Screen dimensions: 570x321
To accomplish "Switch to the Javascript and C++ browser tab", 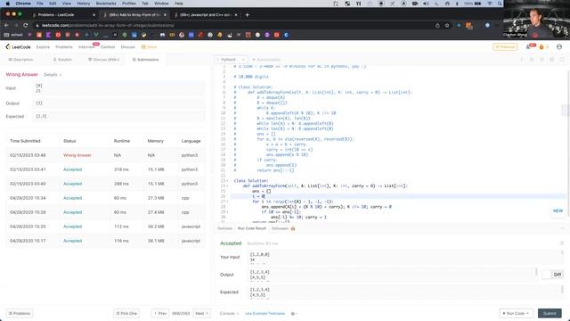I will [206, 15].
